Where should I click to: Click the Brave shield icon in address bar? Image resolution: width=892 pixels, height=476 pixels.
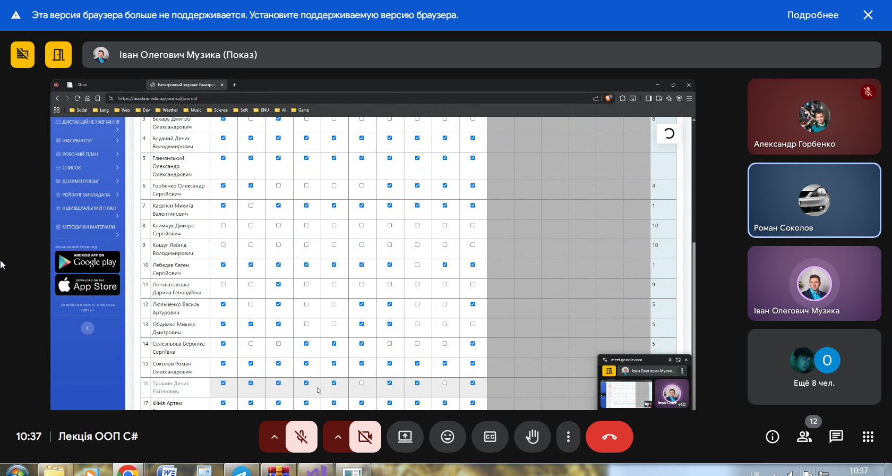pos(608,98)
